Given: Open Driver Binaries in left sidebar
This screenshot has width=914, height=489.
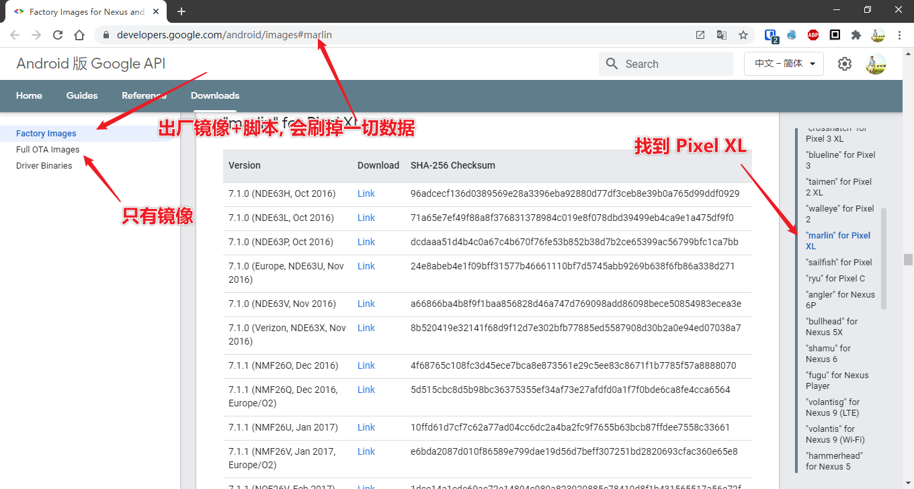Looking at the screenshot, I should tap(44, 166).
